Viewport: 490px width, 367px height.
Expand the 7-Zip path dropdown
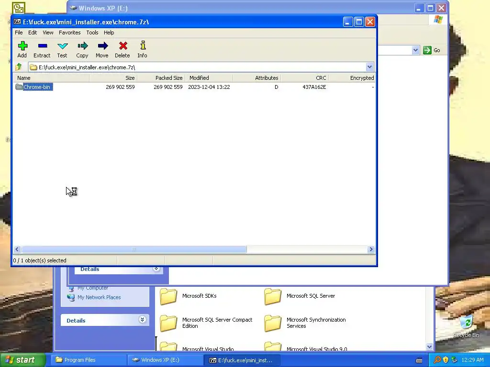[x=369, y=67]
